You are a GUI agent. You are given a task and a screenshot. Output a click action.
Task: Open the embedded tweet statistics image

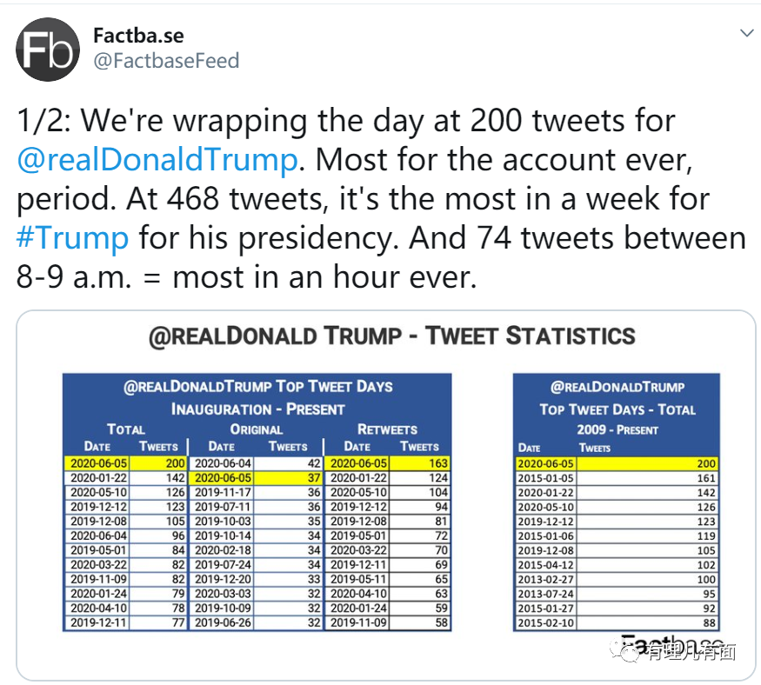(386, 495)
